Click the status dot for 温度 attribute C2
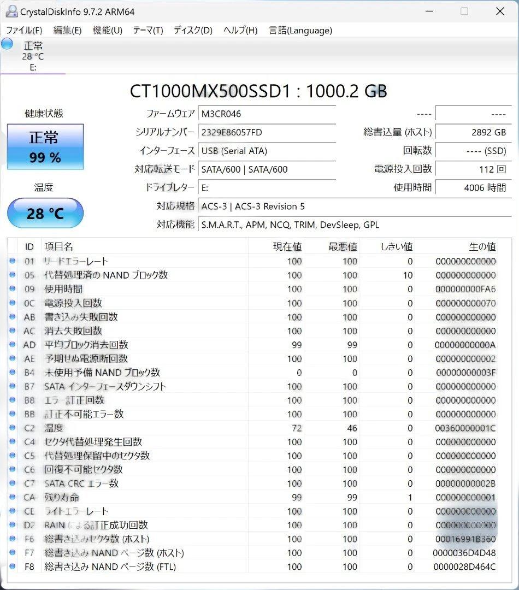 pyautogui.click(x=12, y=428)
